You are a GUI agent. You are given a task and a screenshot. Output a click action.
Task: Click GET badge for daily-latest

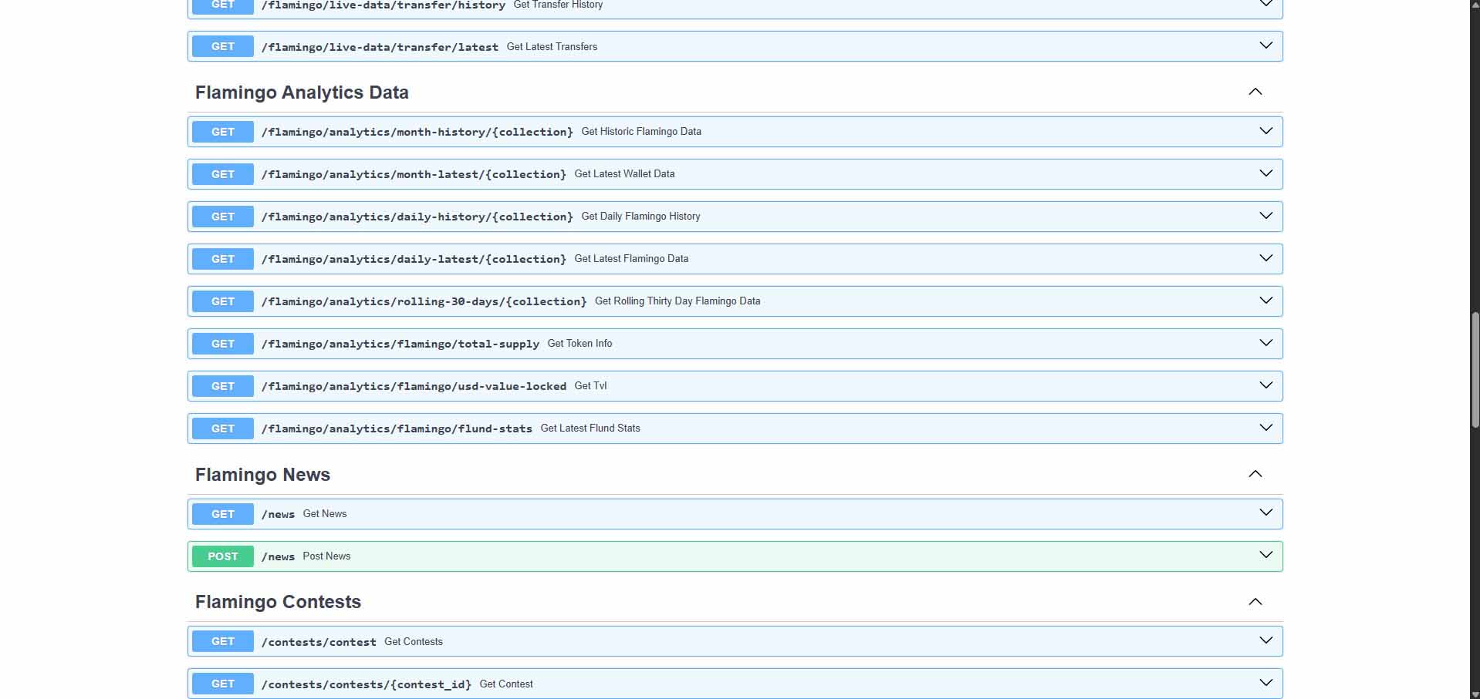tap(223, 259)
